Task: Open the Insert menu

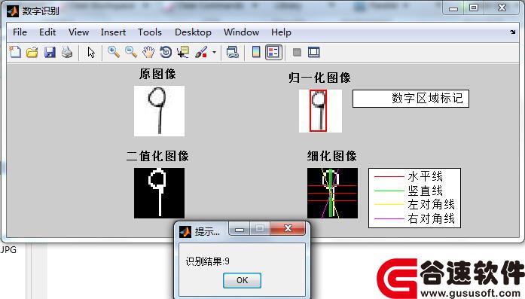Action: coord(113,32)
